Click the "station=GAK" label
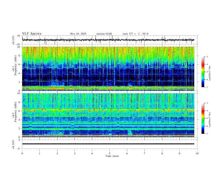The height and width of the screenshot is (172, 222). coord(104,34)
